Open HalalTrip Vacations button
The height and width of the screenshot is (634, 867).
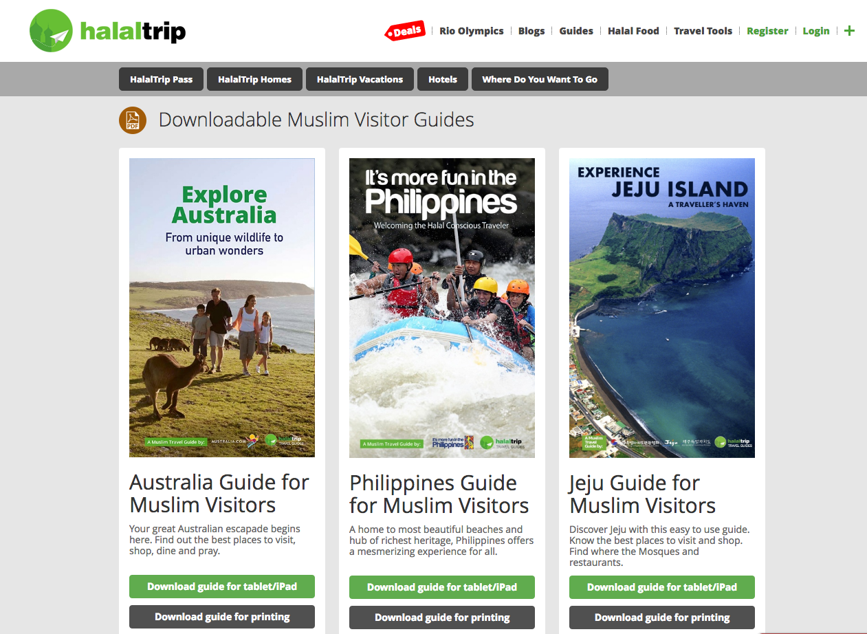coord(360,79)
